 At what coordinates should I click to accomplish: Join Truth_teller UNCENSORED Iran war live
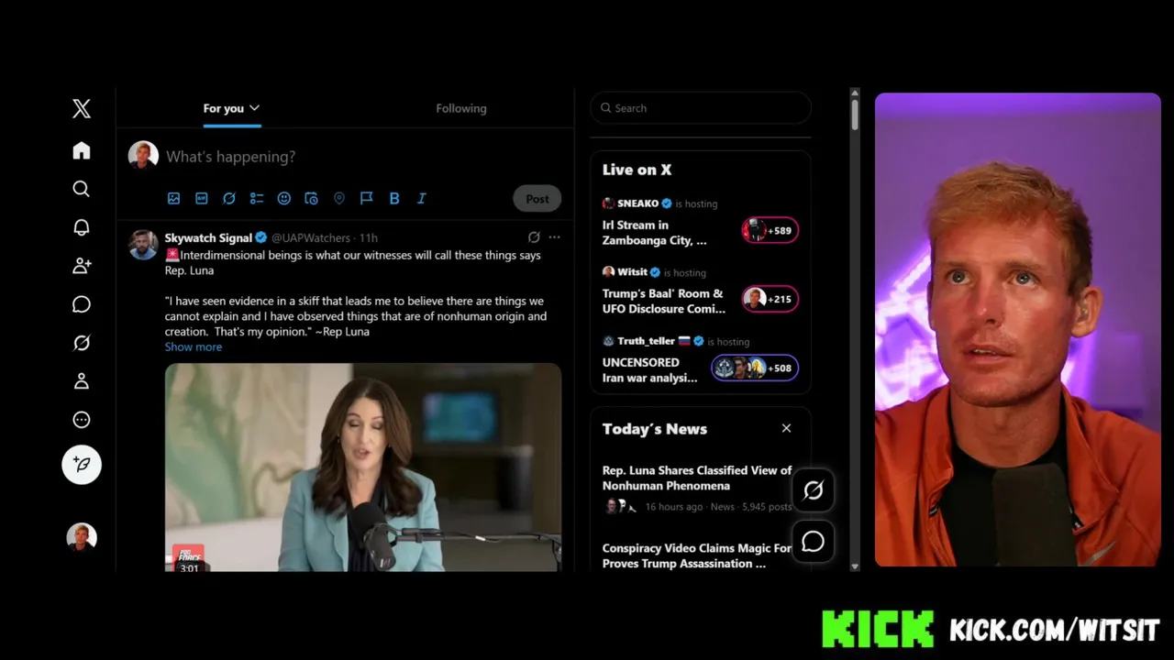coord(650,369)
